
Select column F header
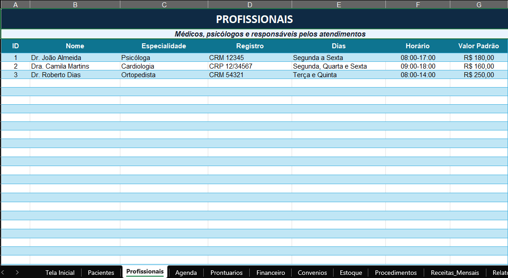417,5
